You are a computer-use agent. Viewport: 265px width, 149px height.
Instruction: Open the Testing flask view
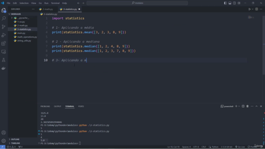tap(4, 60)
